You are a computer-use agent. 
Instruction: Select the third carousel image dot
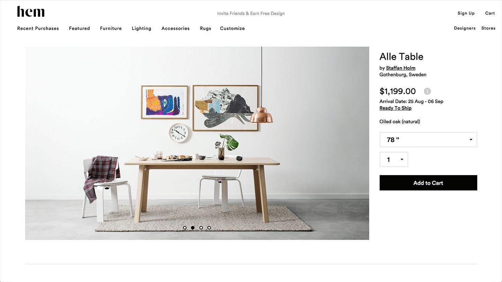click(x=201, y=228)
